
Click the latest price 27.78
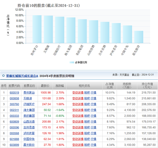pos(47,145)
